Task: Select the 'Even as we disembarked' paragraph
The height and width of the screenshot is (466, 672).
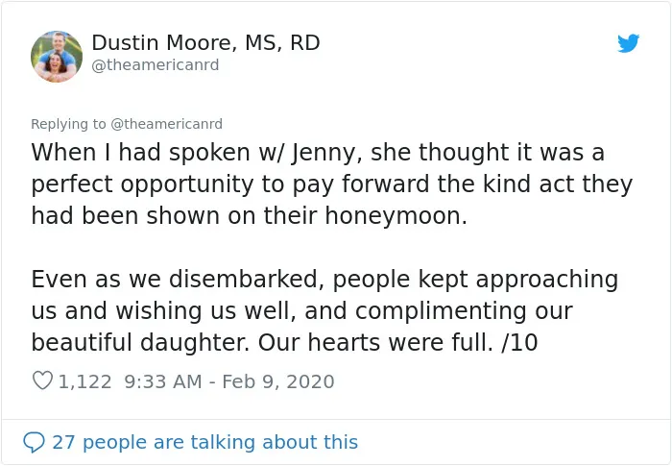Action: (x=324, y=310)
